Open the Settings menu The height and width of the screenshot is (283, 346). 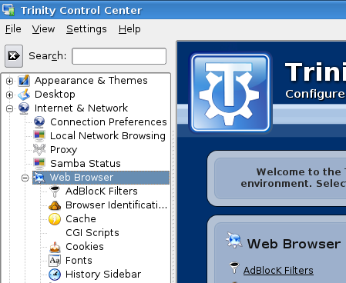point(86,29)
